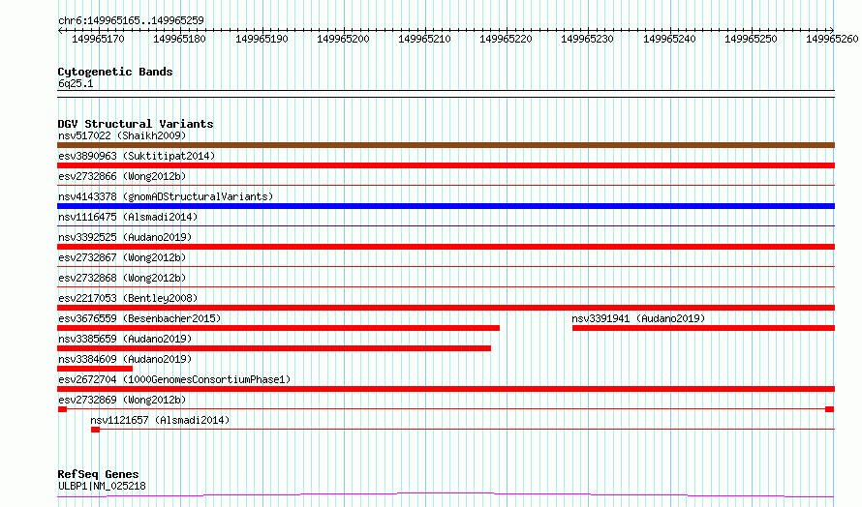This screenshot has height=507, width=862.
Task: Click ruler coordinate 149965250
Action: pyautogui.click(x=751, y=39)
